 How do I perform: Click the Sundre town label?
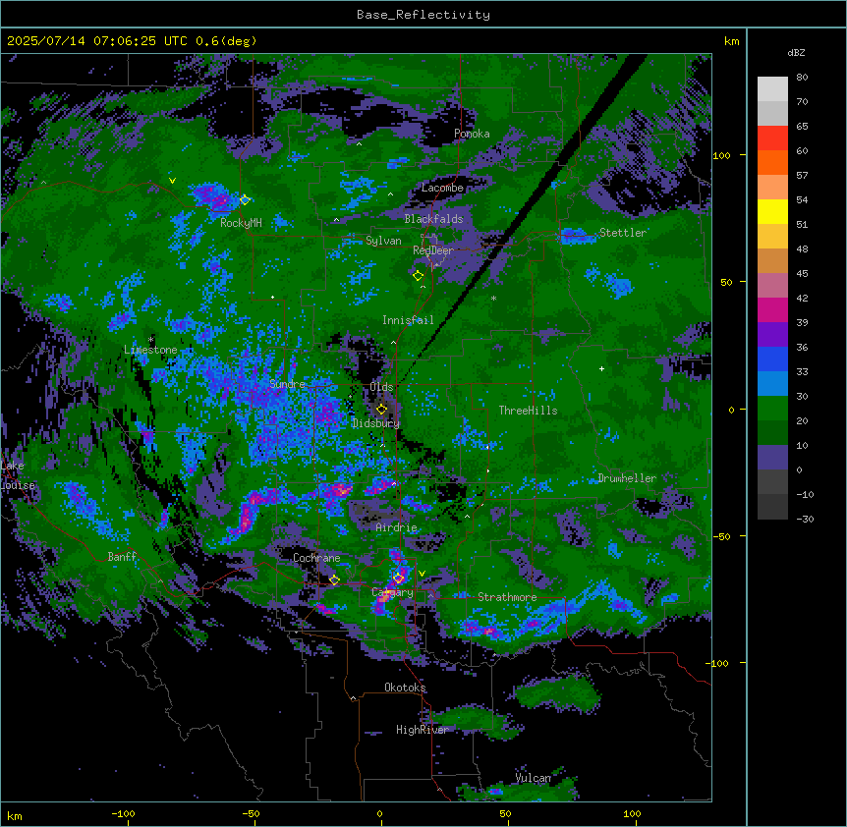(287, 384)
